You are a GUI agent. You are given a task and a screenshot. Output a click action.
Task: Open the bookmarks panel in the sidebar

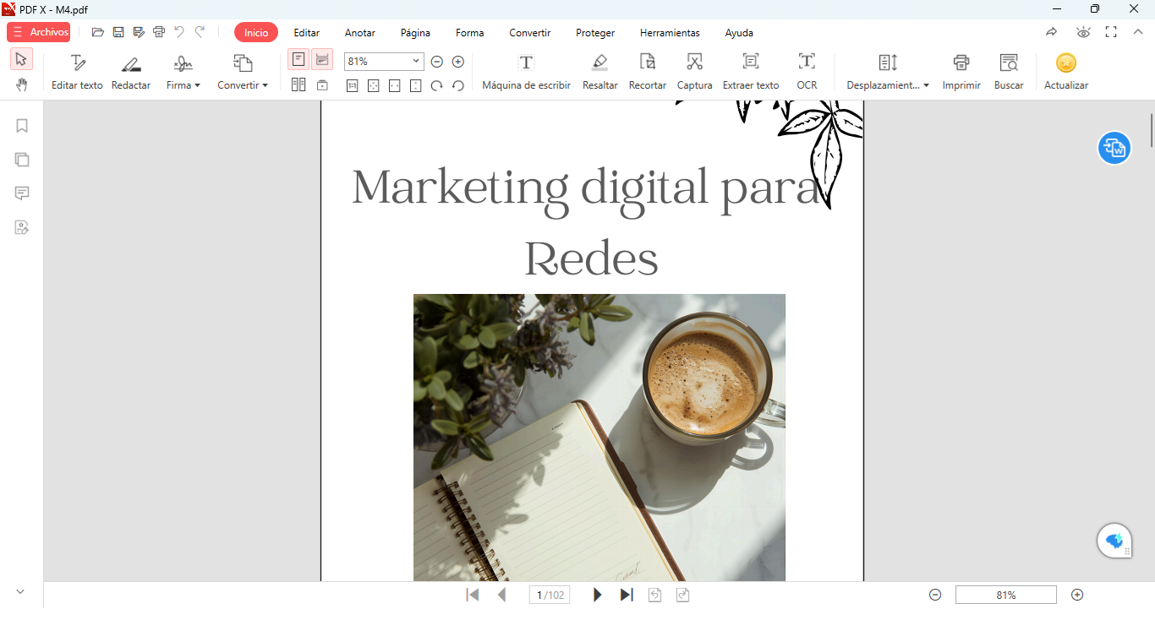pyautogui.click(x=21, y=125)
